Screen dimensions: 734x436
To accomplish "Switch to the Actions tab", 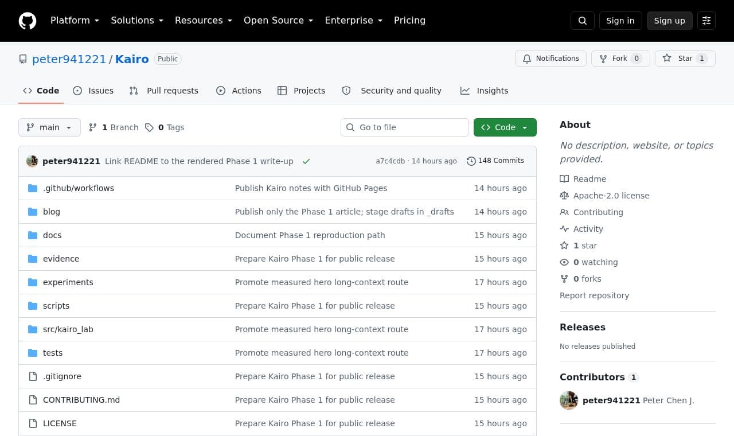I will [239, 91].
